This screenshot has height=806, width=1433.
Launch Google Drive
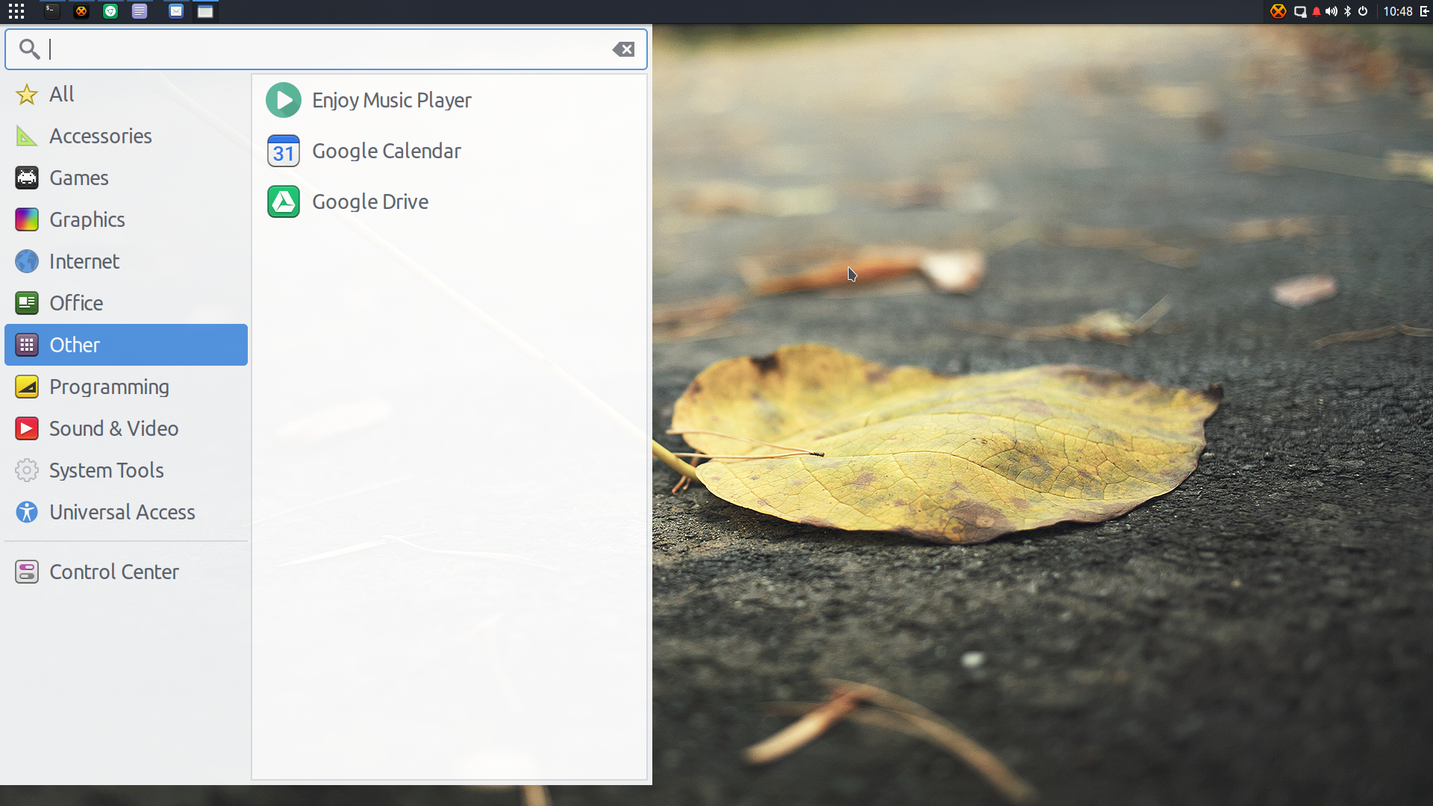point(449,201)
